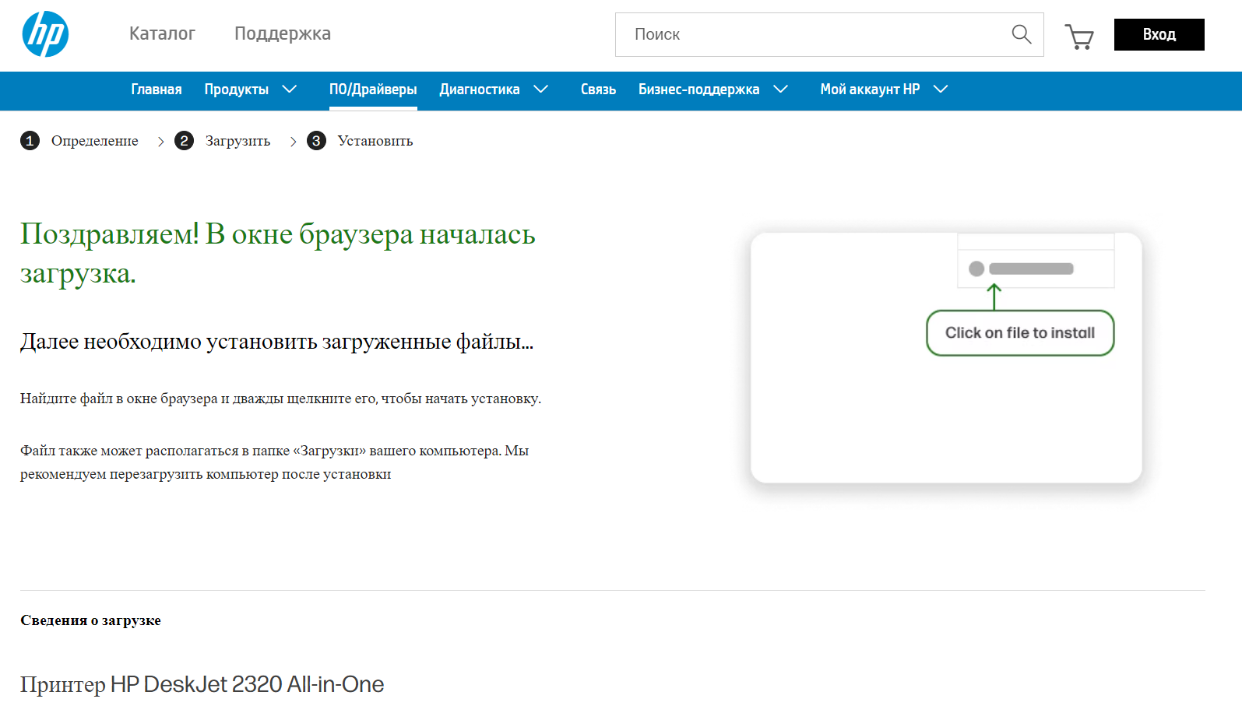Expand the Продукты dropdown chevron
Viewport: 1242px width, 720px height.
[290, 90]
